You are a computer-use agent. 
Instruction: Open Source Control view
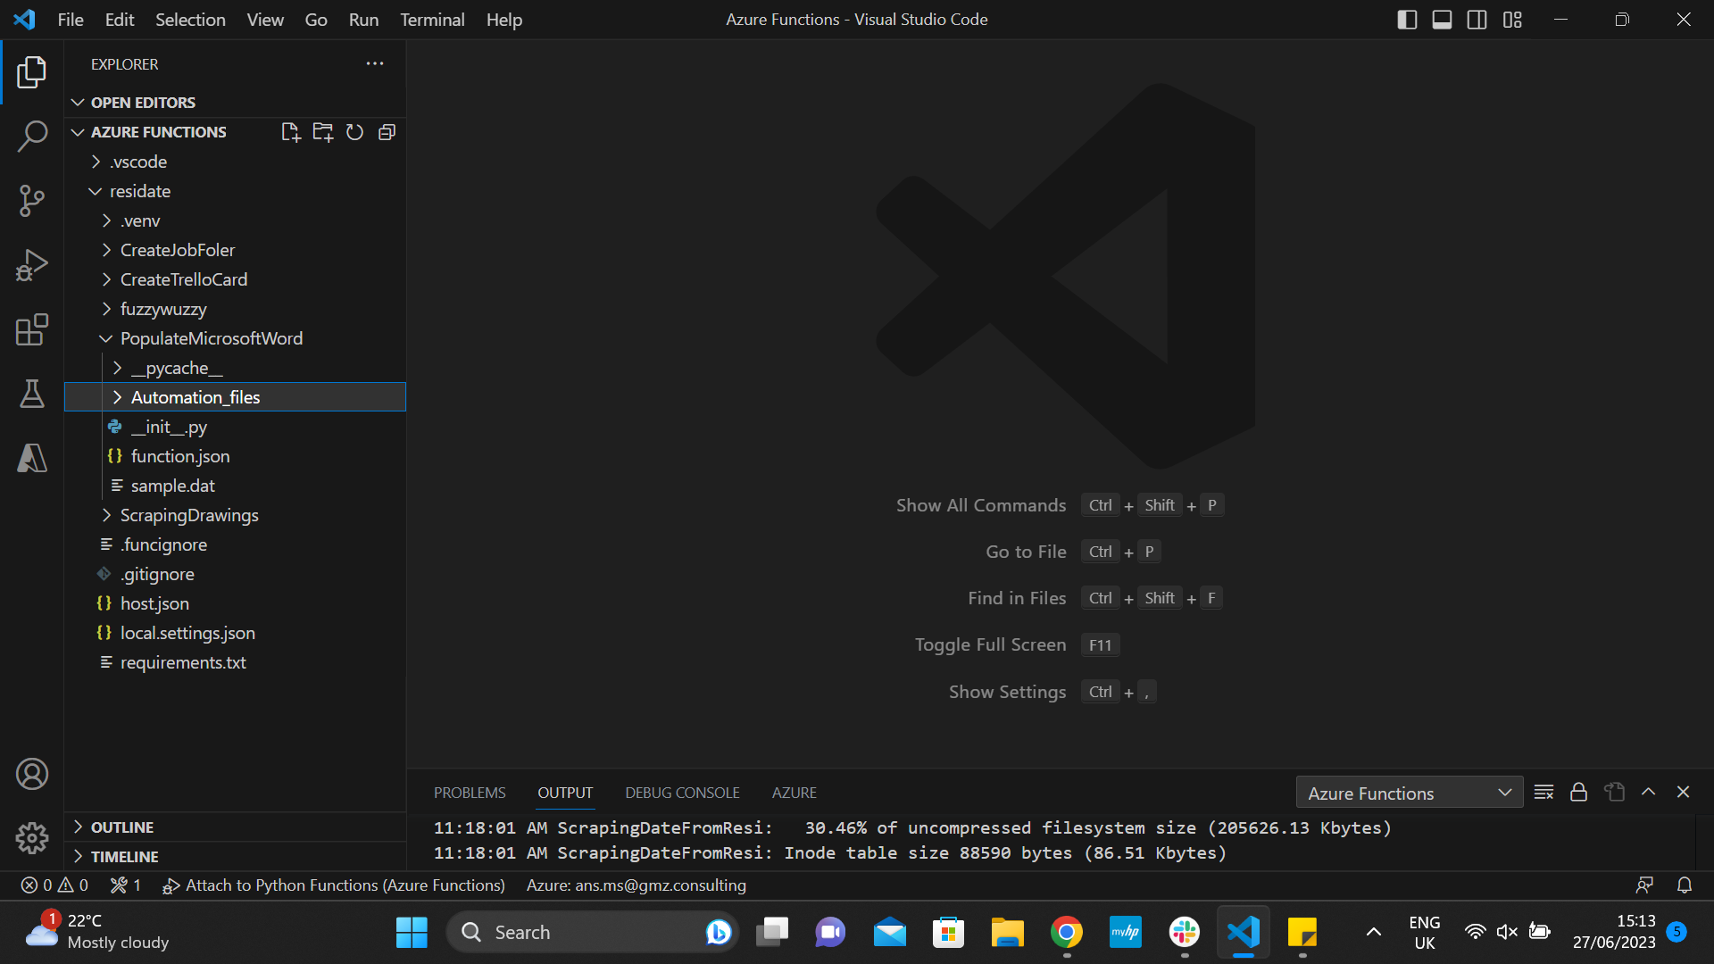tap(32, 201)
